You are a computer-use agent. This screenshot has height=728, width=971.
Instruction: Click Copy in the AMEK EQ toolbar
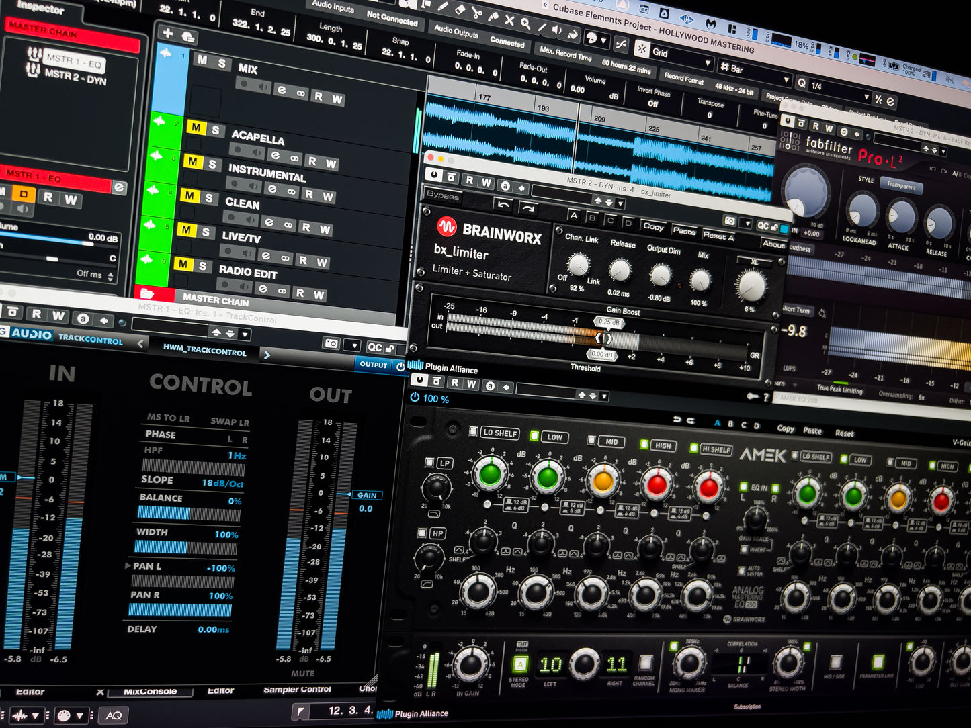(x=786, y=428)
